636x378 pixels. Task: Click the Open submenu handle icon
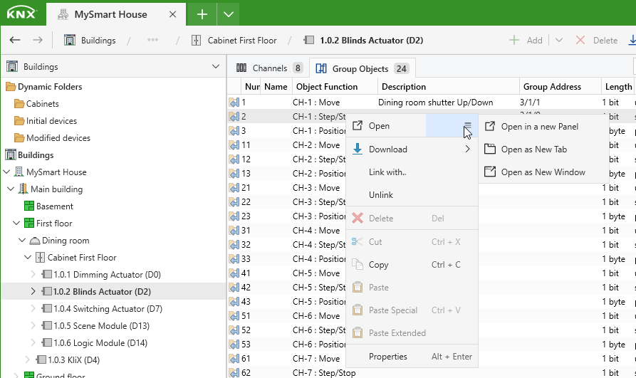[x=468, y=125]
